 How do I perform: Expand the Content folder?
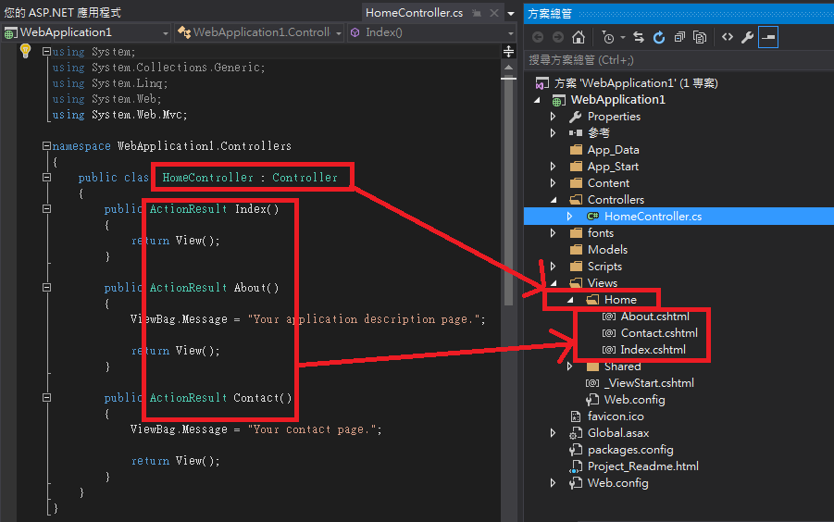(554, 183)
